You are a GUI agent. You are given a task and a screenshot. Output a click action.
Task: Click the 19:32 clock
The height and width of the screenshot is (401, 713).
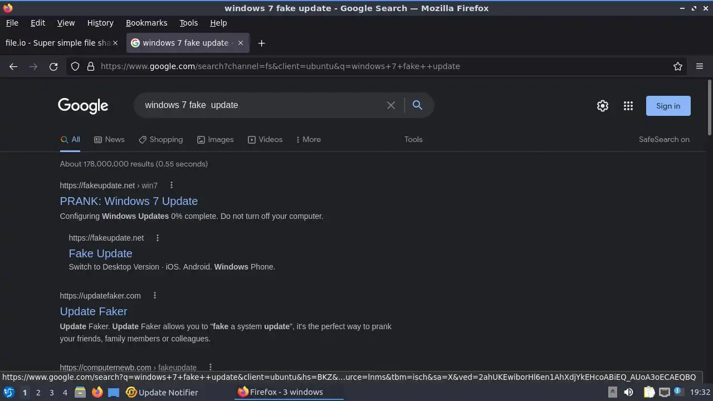tap(700, 392)
